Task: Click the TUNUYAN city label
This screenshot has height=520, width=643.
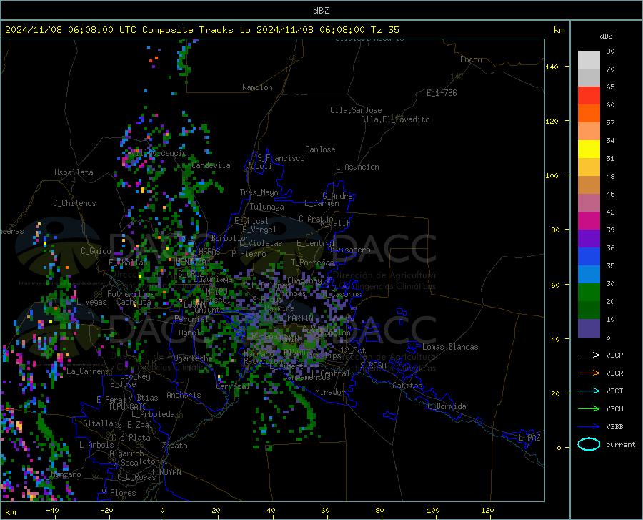Action: [166, 472]
